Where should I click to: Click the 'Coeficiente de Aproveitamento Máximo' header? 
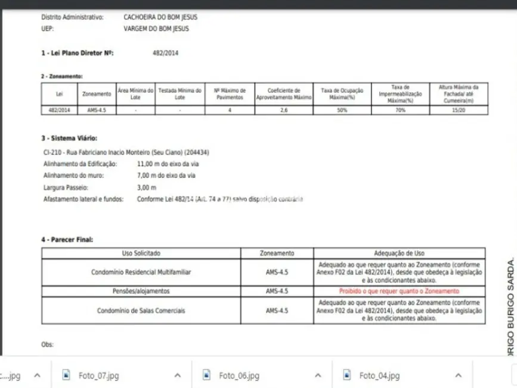[284, 94]
